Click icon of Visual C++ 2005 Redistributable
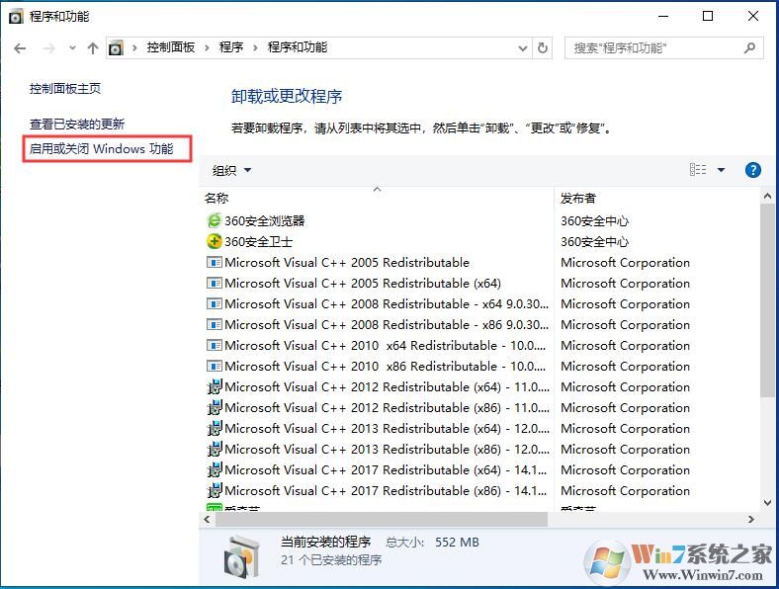The width and height of the screenshot is (779, 589). coord(214,262)
